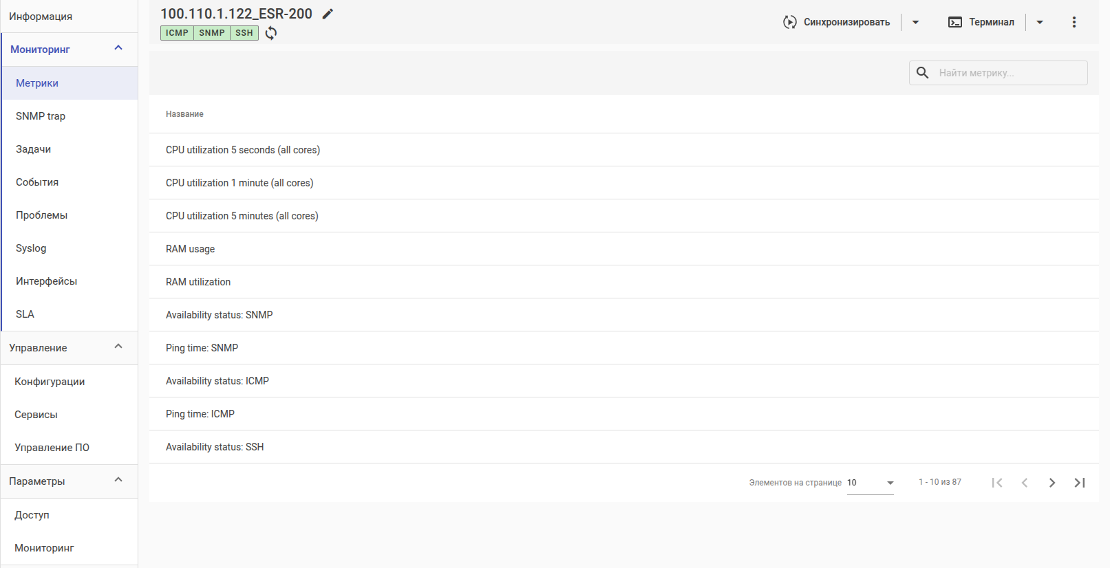Open the items per page dropdown
This screenshot has height=568, width=1110.
click(871, 483)
